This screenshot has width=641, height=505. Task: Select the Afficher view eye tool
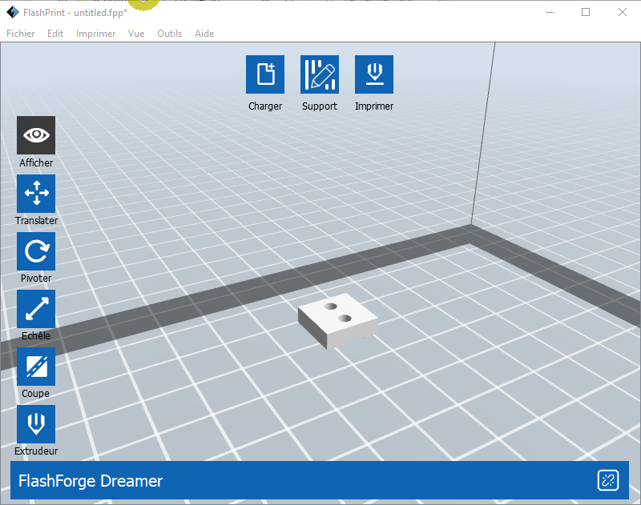pyautogui.click(x=36, y=135)
